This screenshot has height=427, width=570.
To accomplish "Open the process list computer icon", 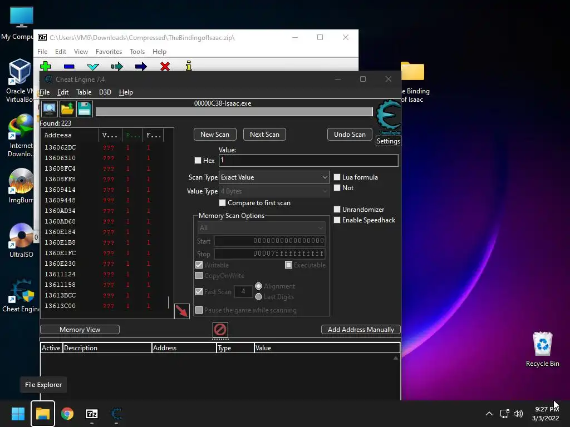I will 50,108.
